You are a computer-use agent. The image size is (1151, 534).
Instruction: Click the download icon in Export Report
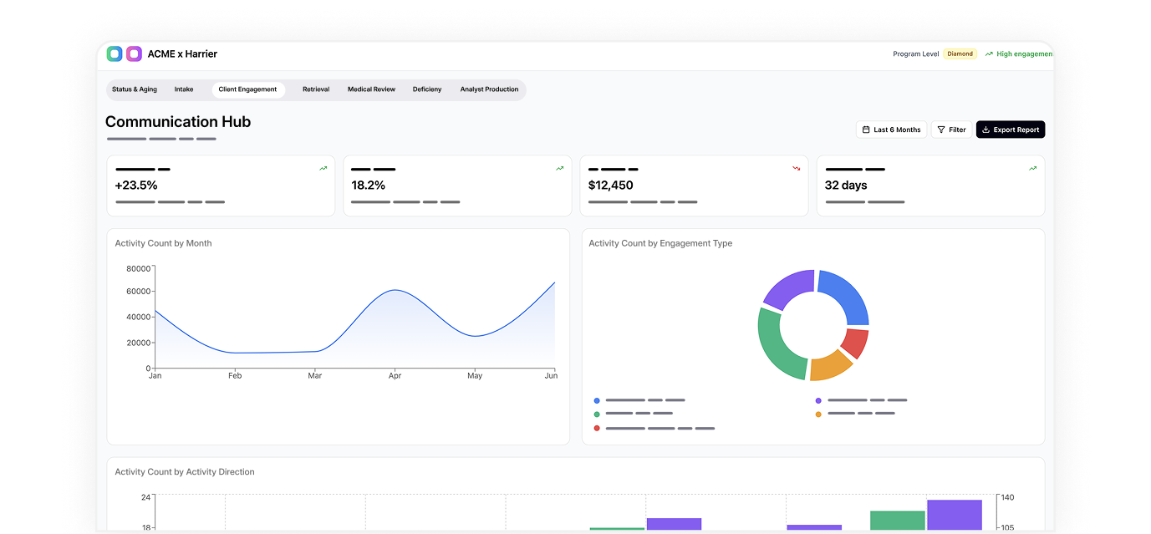(985, 130)
